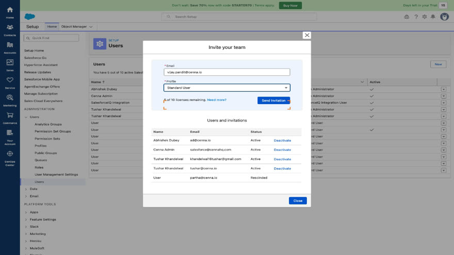Image resolution: width=454 pixels, height=255 pixels.
Task: Open the notifications bell
Action: point(433,17)
